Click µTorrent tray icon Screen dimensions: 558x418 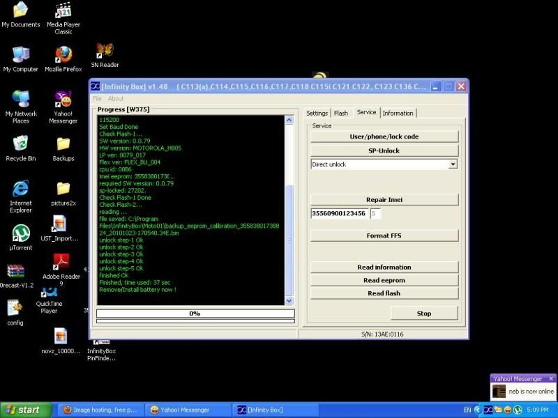[x=518, y=410]
